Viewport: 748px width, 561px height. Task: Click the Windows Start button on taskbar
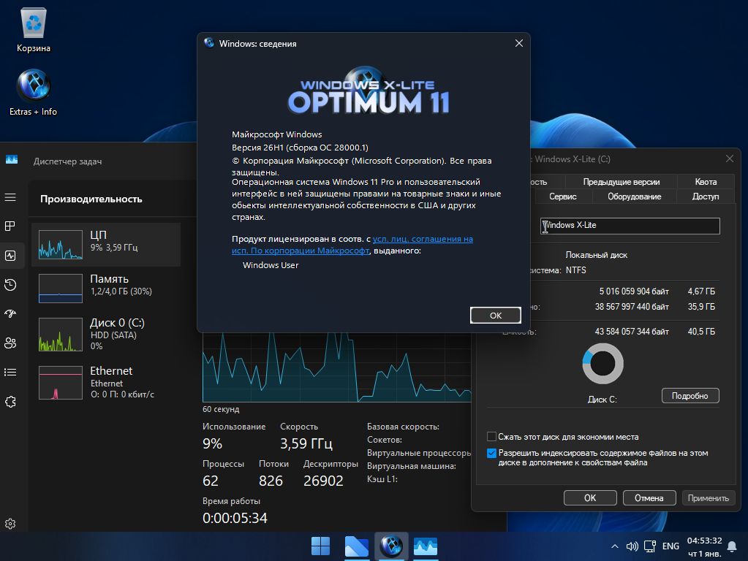click(320, 546)
